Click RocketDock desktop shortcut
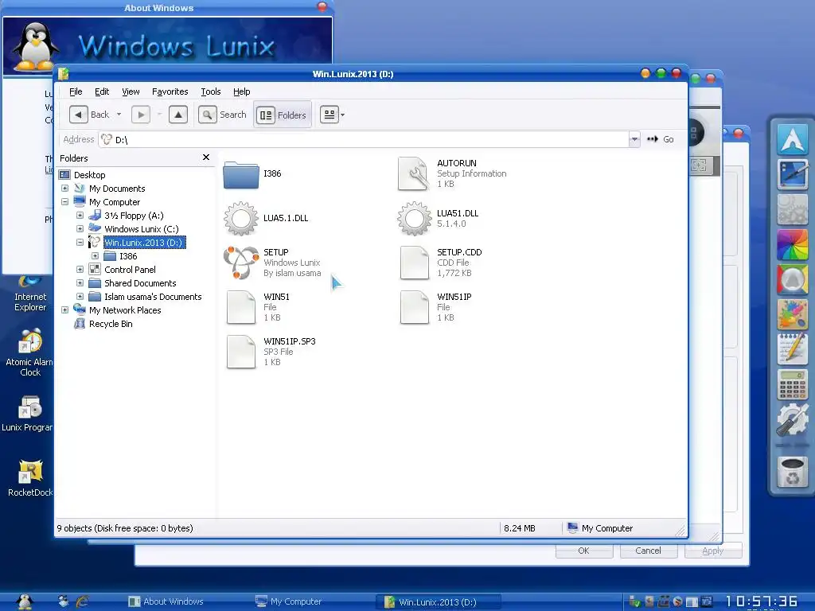 pyautogui.click(x=30, y=478)
